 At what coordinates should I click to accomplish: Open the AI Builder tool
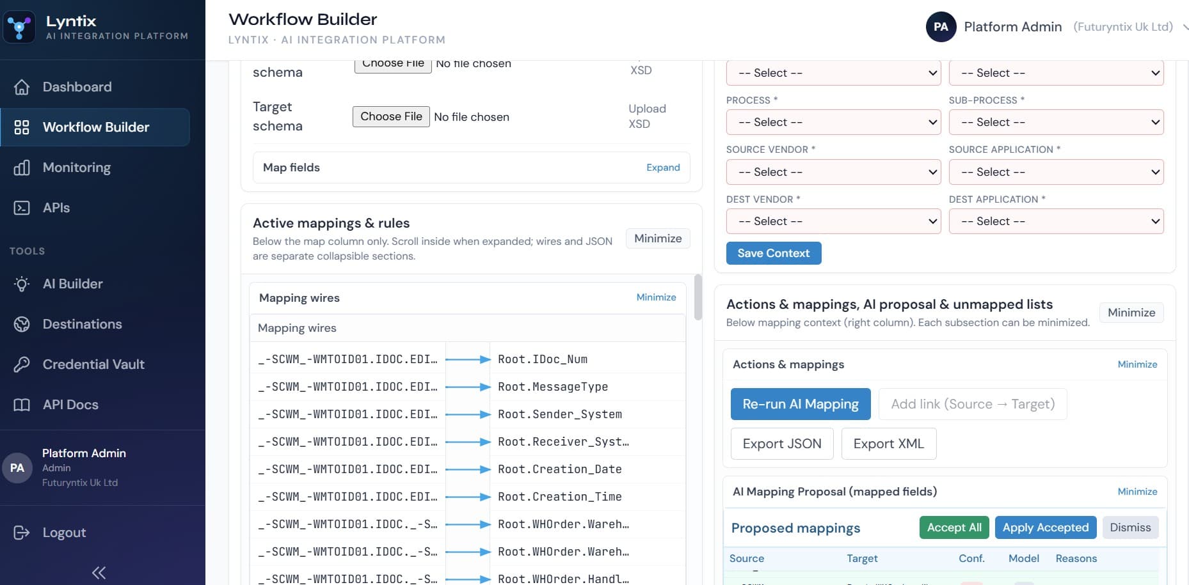[x=95, y=284]
